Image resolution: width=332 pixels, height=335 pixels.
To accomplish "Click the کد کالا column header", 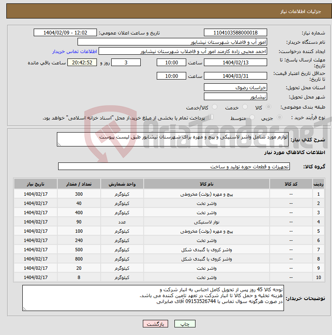I will [291, 184].
